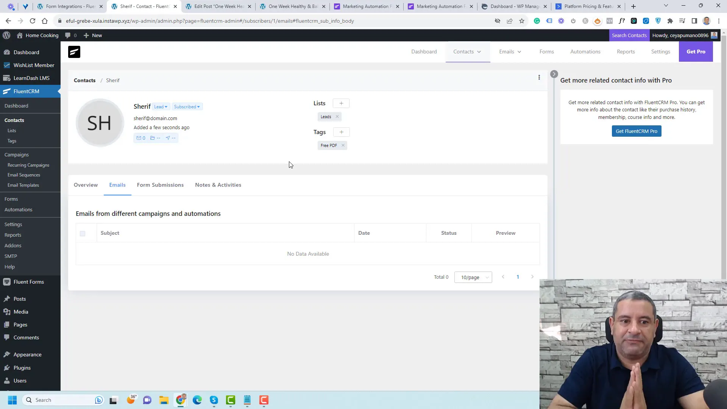Toggle the subscriber status badge
Image resolution: width=727 pixels, height=409 pixels.
[187, 106]
